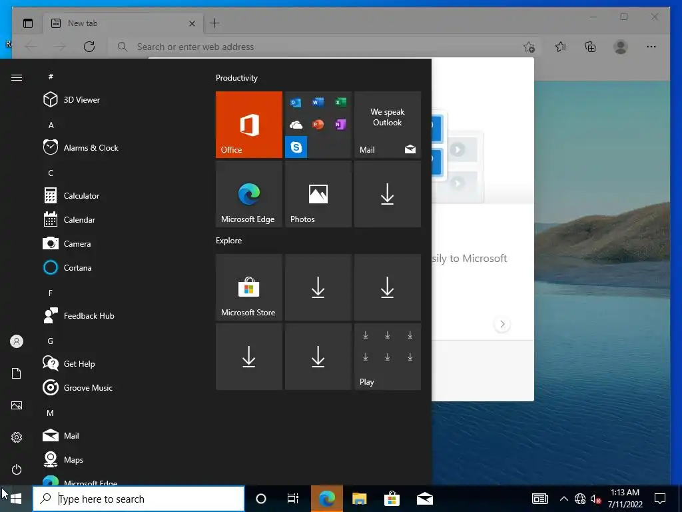This screenshot has width=682, height=512.
Task: Open Documents from Start sidebar
Action: (x=17, y=373)
